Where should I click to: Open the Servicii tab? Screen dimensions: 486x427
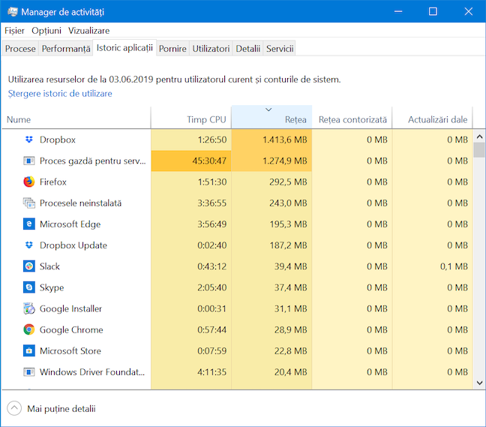pyautogui.click(x=280, y=48)
